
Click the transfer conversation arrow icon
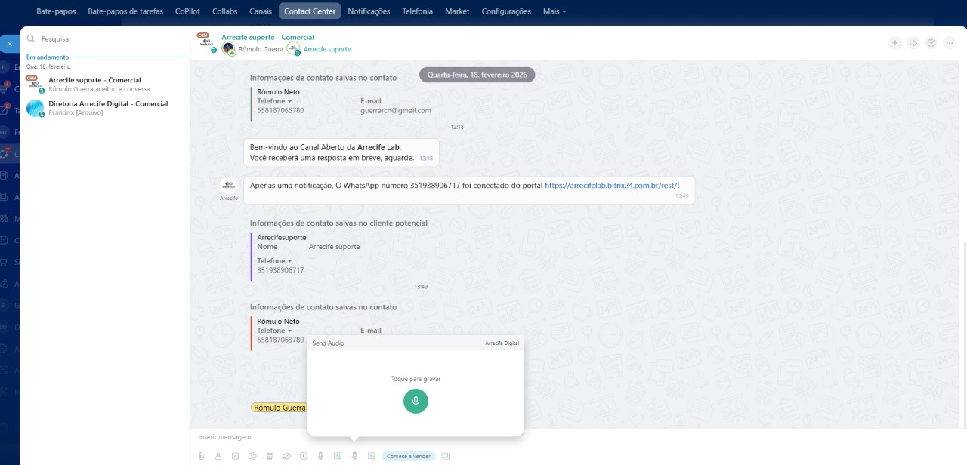pyautogui.click(x=913, y=43)
